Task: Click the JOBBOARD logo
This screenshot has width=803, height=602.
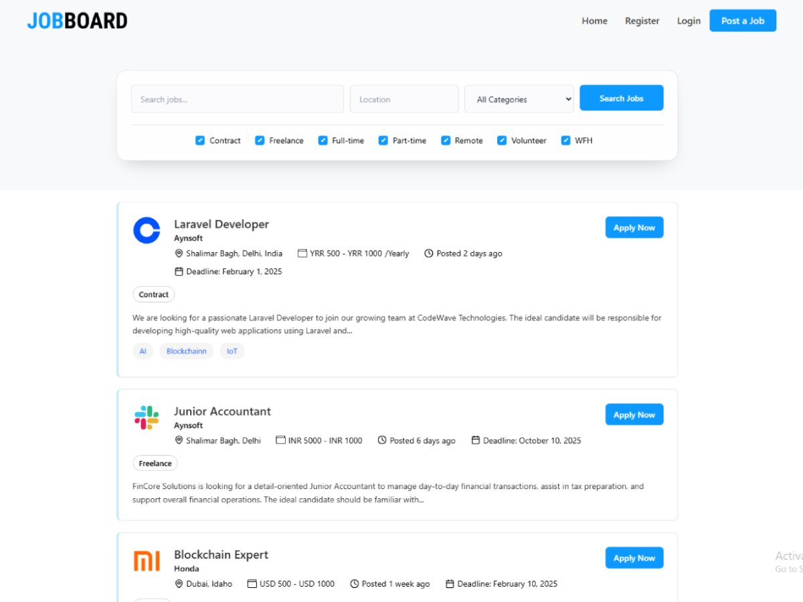Action: point(77,21)
